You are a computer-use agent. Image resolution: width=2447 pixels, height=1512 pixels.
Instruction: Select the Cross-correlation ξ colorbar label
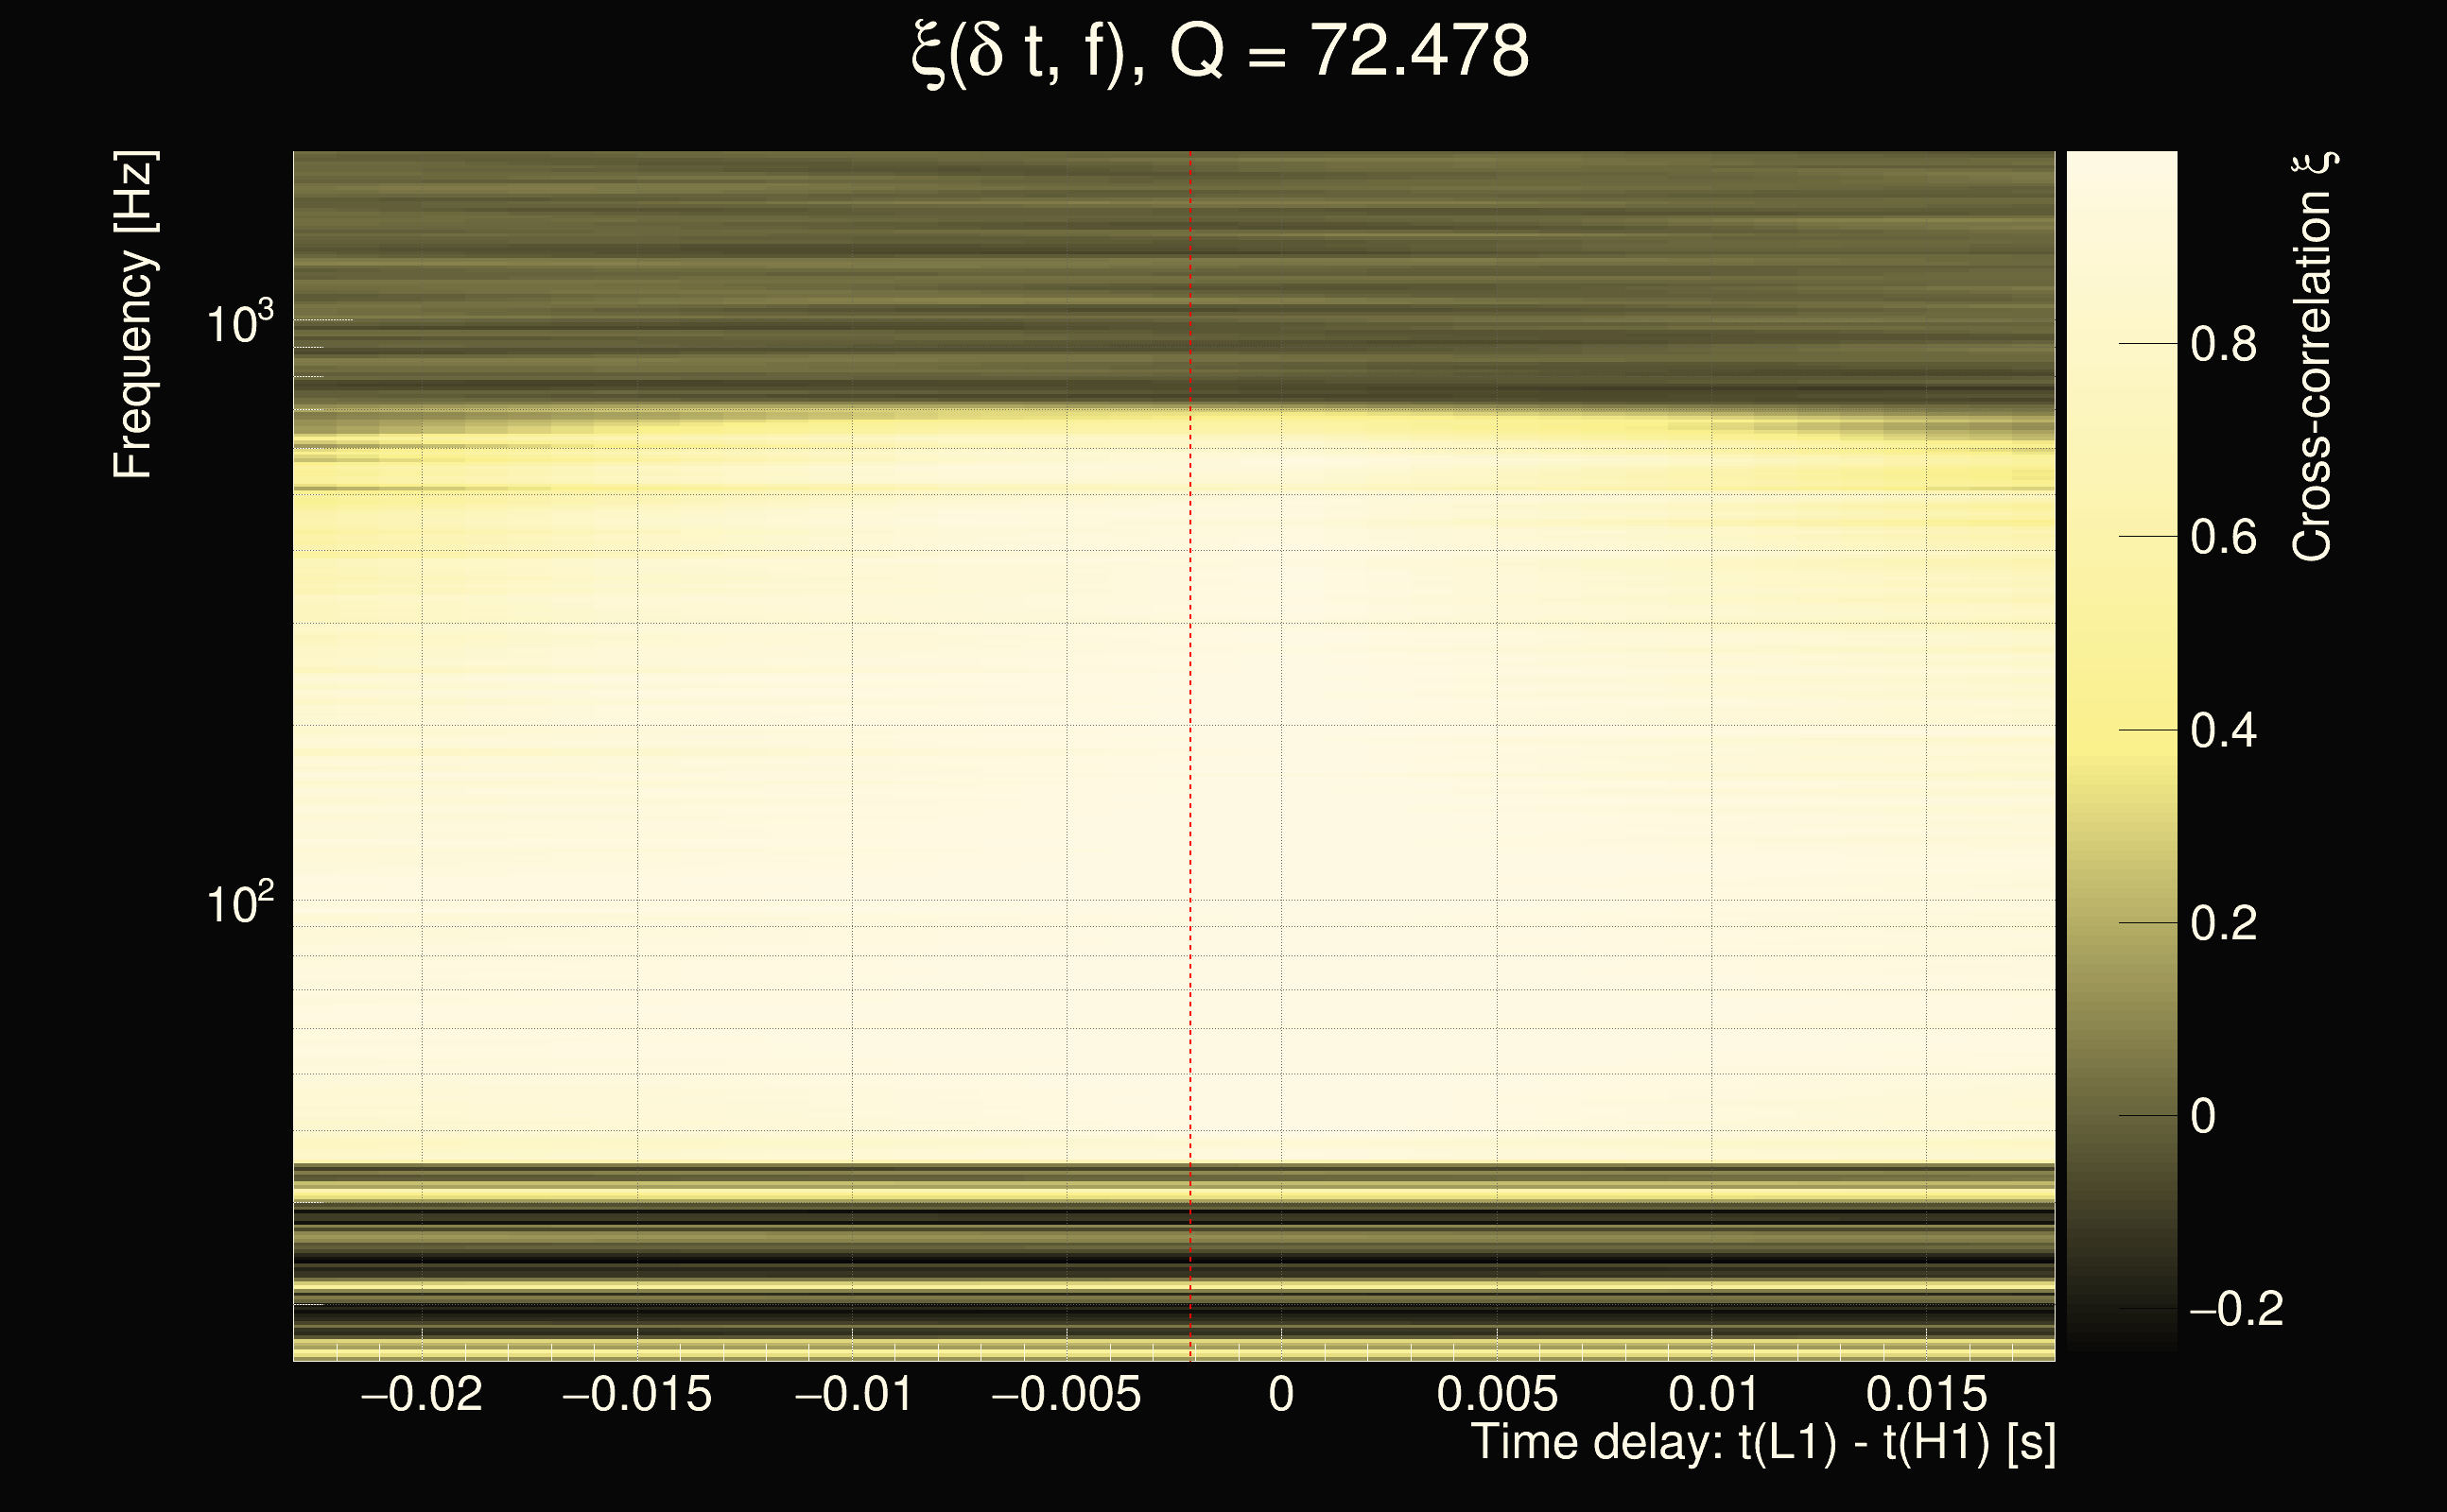[2313, 357]
